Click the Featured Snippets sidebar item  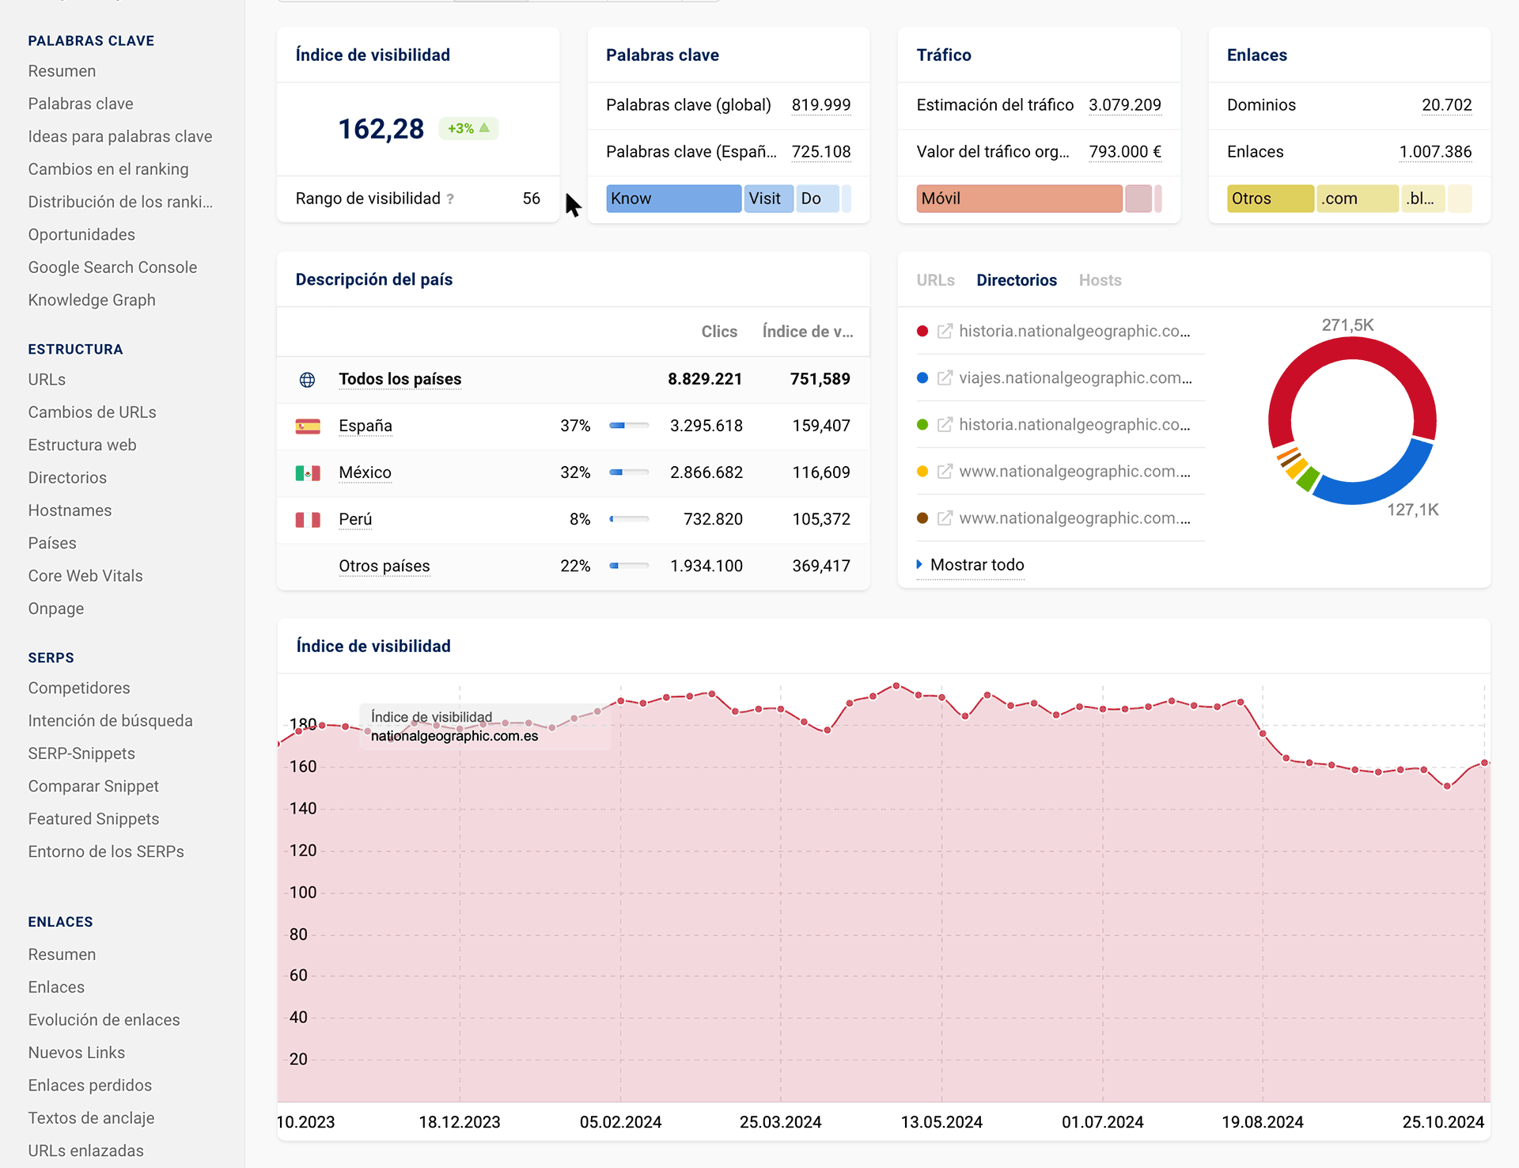click(x=93, y=819)
